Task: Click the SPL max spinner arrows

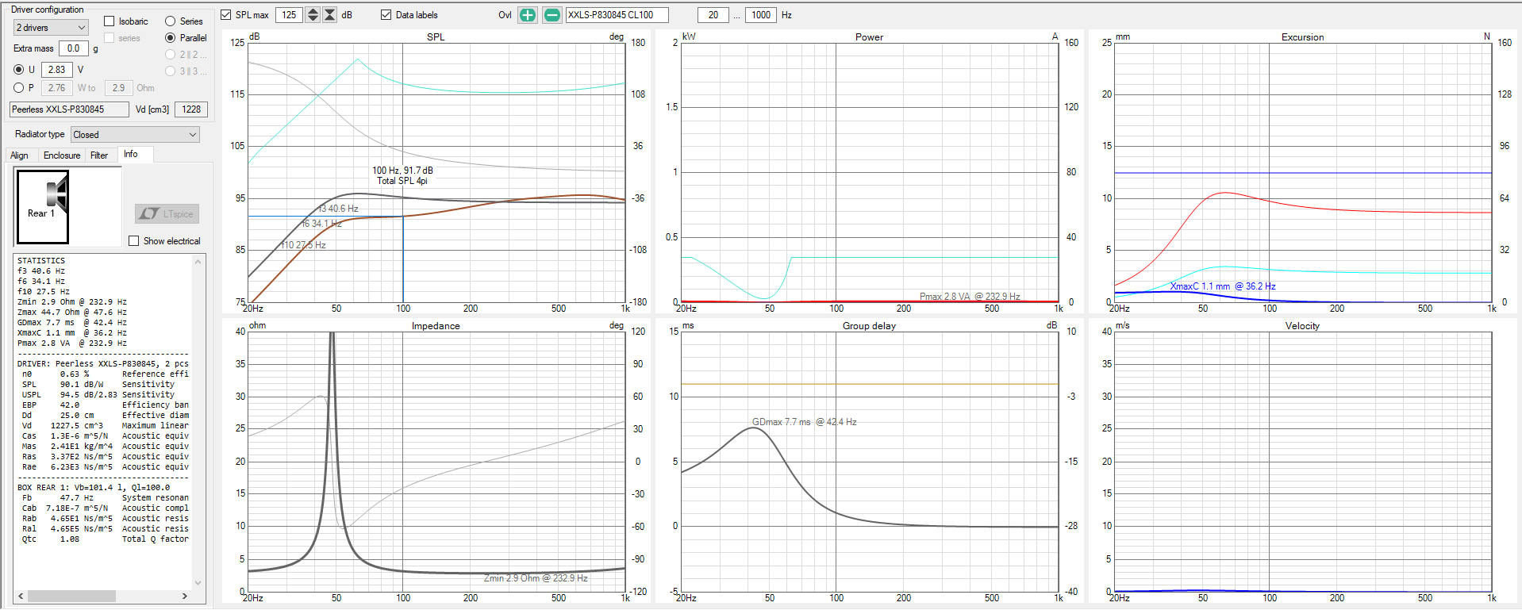Action: tap(313, 15)
